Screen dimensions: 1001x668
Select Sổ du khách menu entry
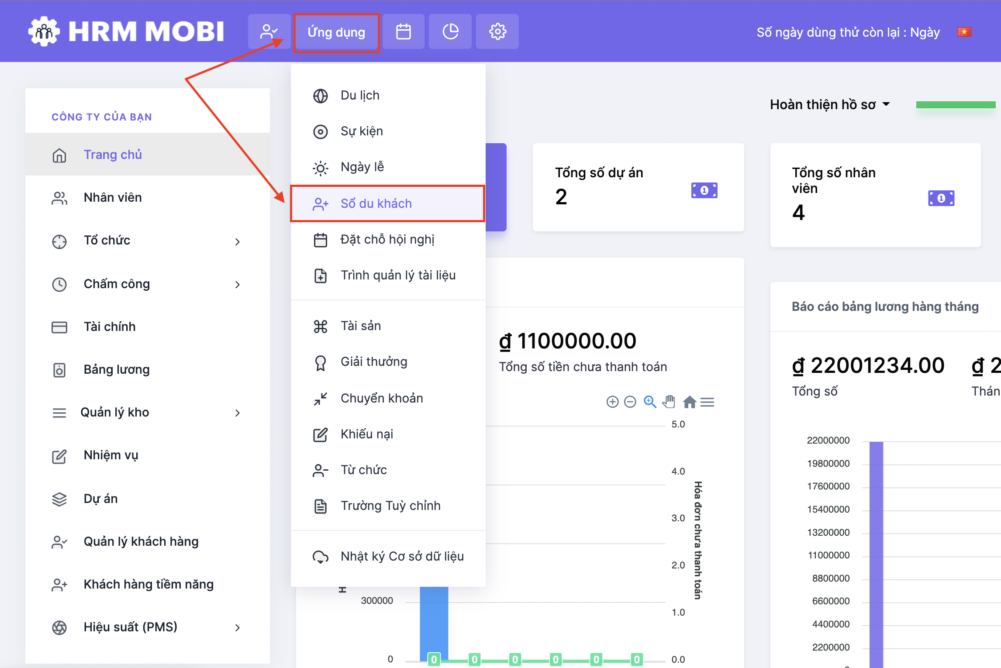388,203
